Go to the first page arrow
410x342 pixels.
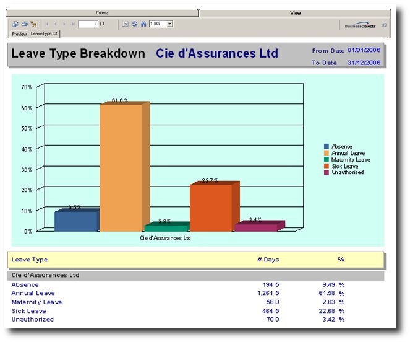[47, 24]
